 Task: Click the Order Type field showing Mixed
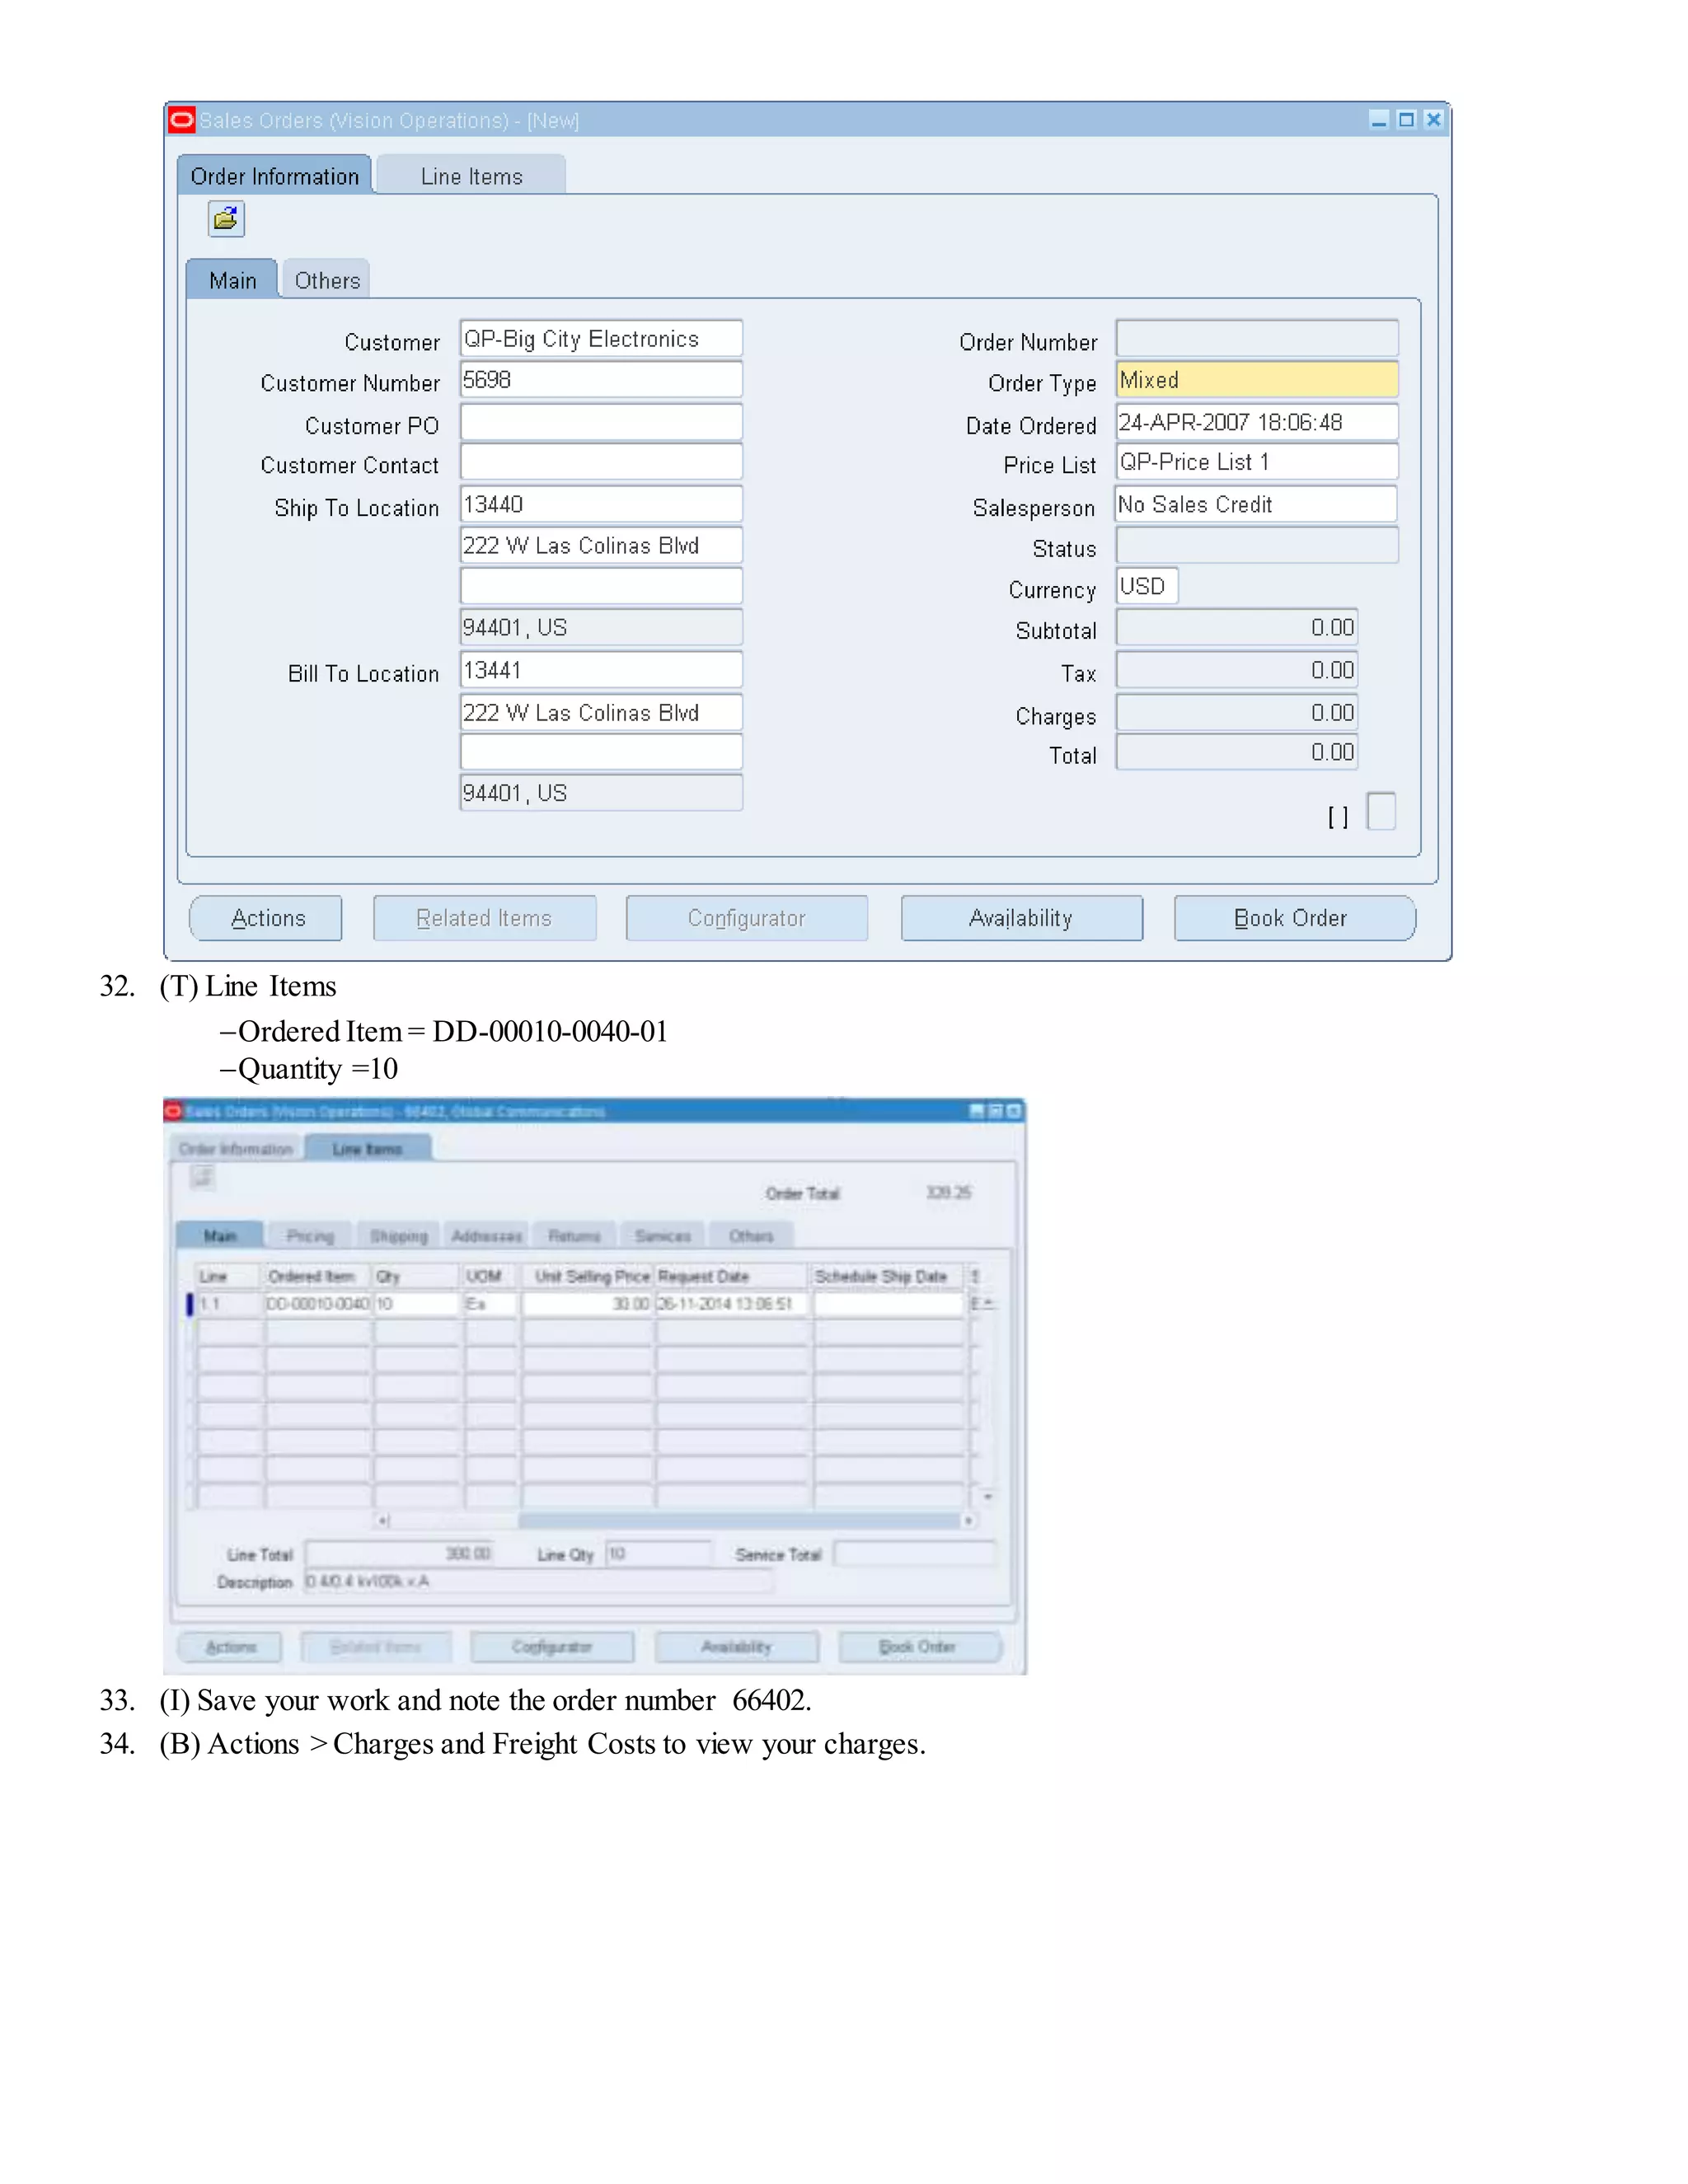coord(1257,380)
